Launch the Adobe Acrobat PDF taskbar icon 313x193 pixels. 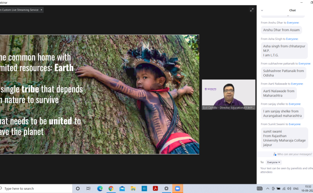pos(155,188)
